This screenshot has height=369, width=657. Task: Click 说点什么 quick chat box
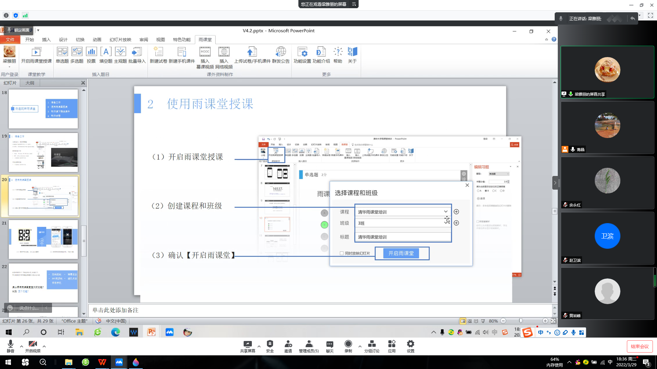[x=29, y=308]
